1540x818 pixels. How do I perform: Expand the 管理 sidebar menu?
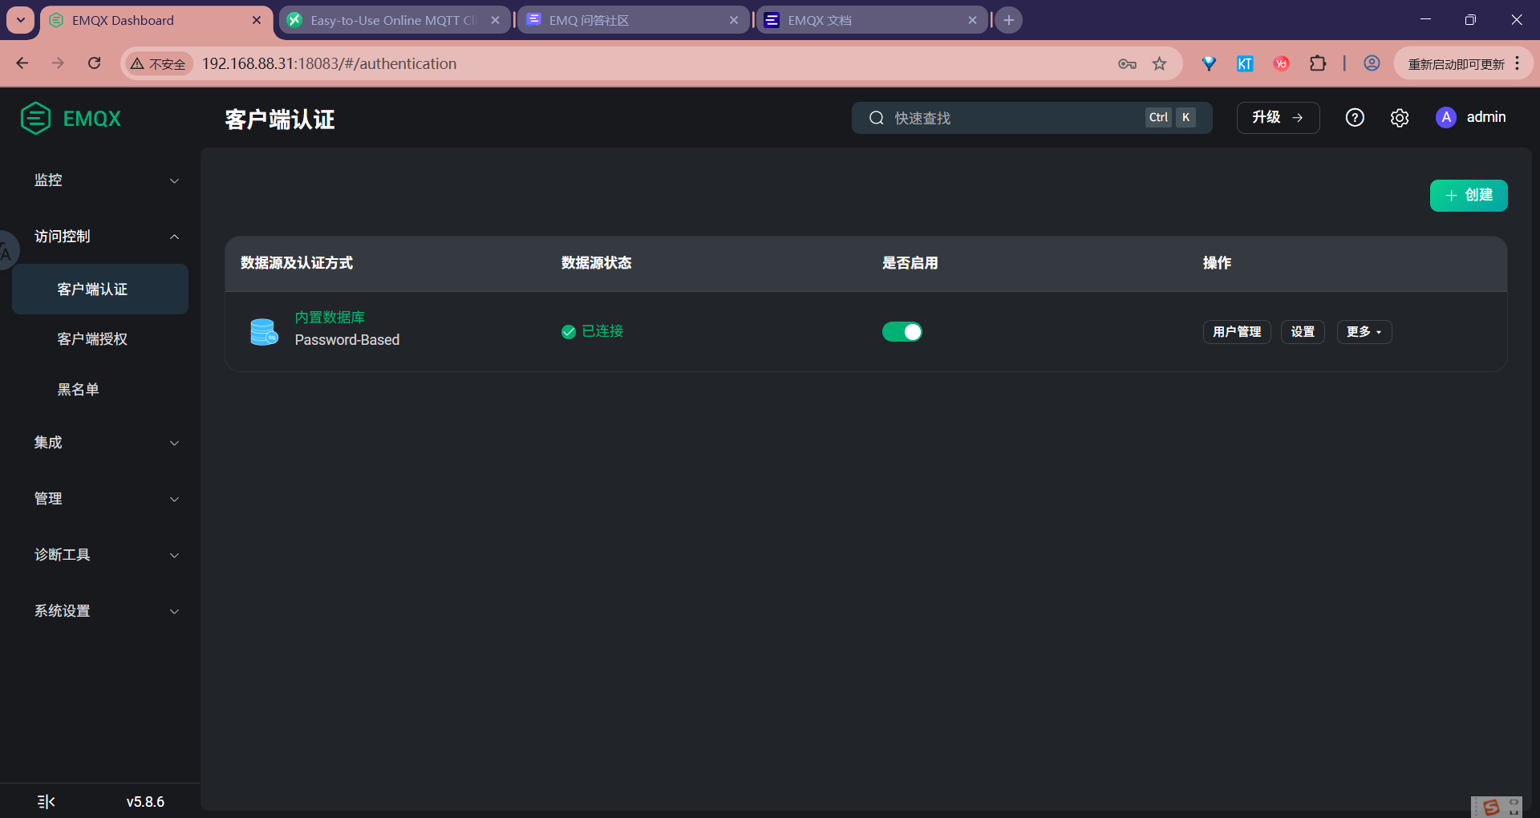click(100, 499)
